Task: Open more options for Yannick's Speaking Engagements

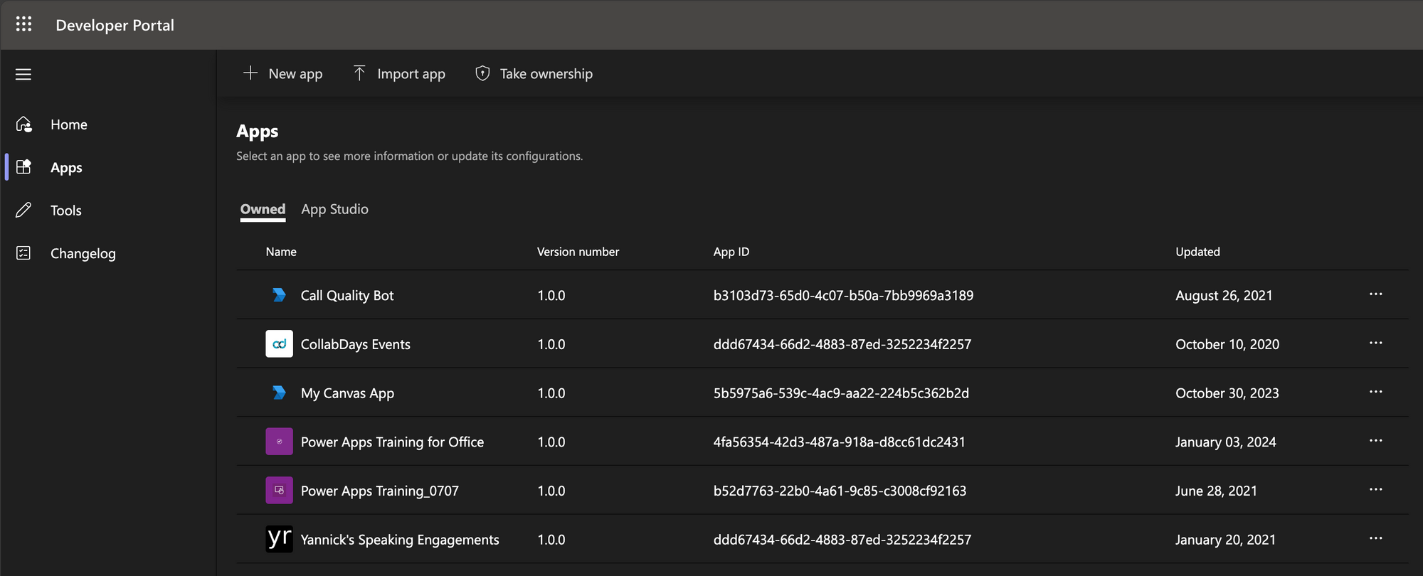Action: coord(1376,538)
